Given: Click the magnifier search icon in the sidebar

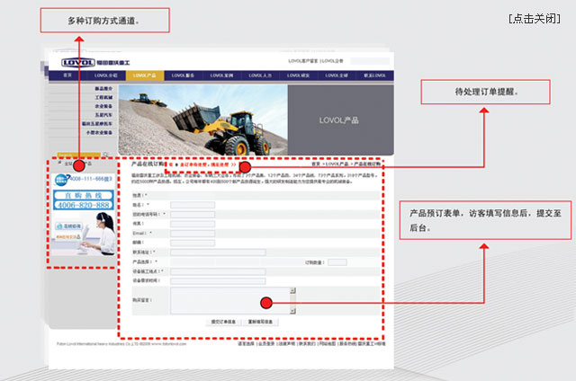Looking at the screenshot, I should (106, 155).
